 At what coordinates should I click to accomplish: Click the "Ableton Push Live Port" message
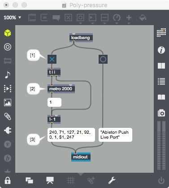115,135
